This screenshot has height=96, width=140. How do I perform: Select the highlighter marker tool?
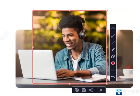point(113,50)
